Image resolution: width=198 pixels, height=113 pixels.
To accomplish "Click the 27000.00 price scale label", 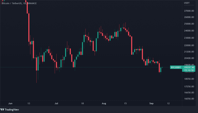I will (x=189, y=11).
